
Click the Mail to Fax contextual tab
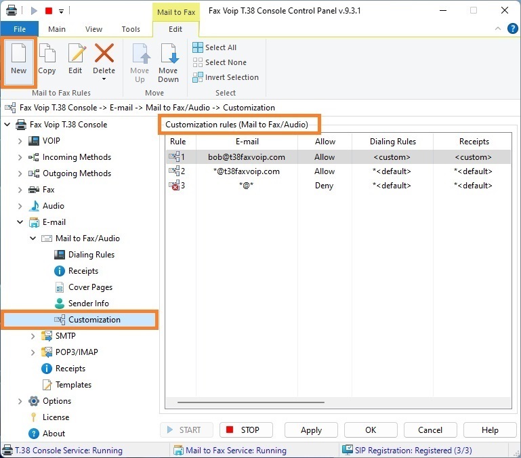[x=176, y=12]
